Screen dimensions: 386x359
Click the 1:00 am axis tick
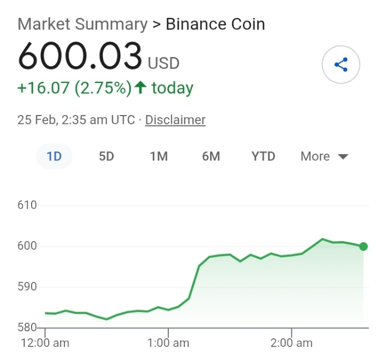(168, 343)
